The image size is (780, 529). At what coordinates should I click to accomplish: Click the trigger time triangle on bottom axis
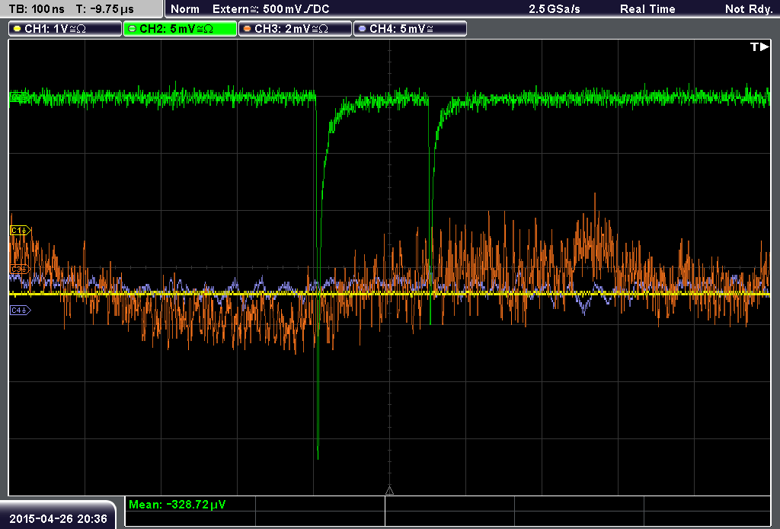(389, 491)
